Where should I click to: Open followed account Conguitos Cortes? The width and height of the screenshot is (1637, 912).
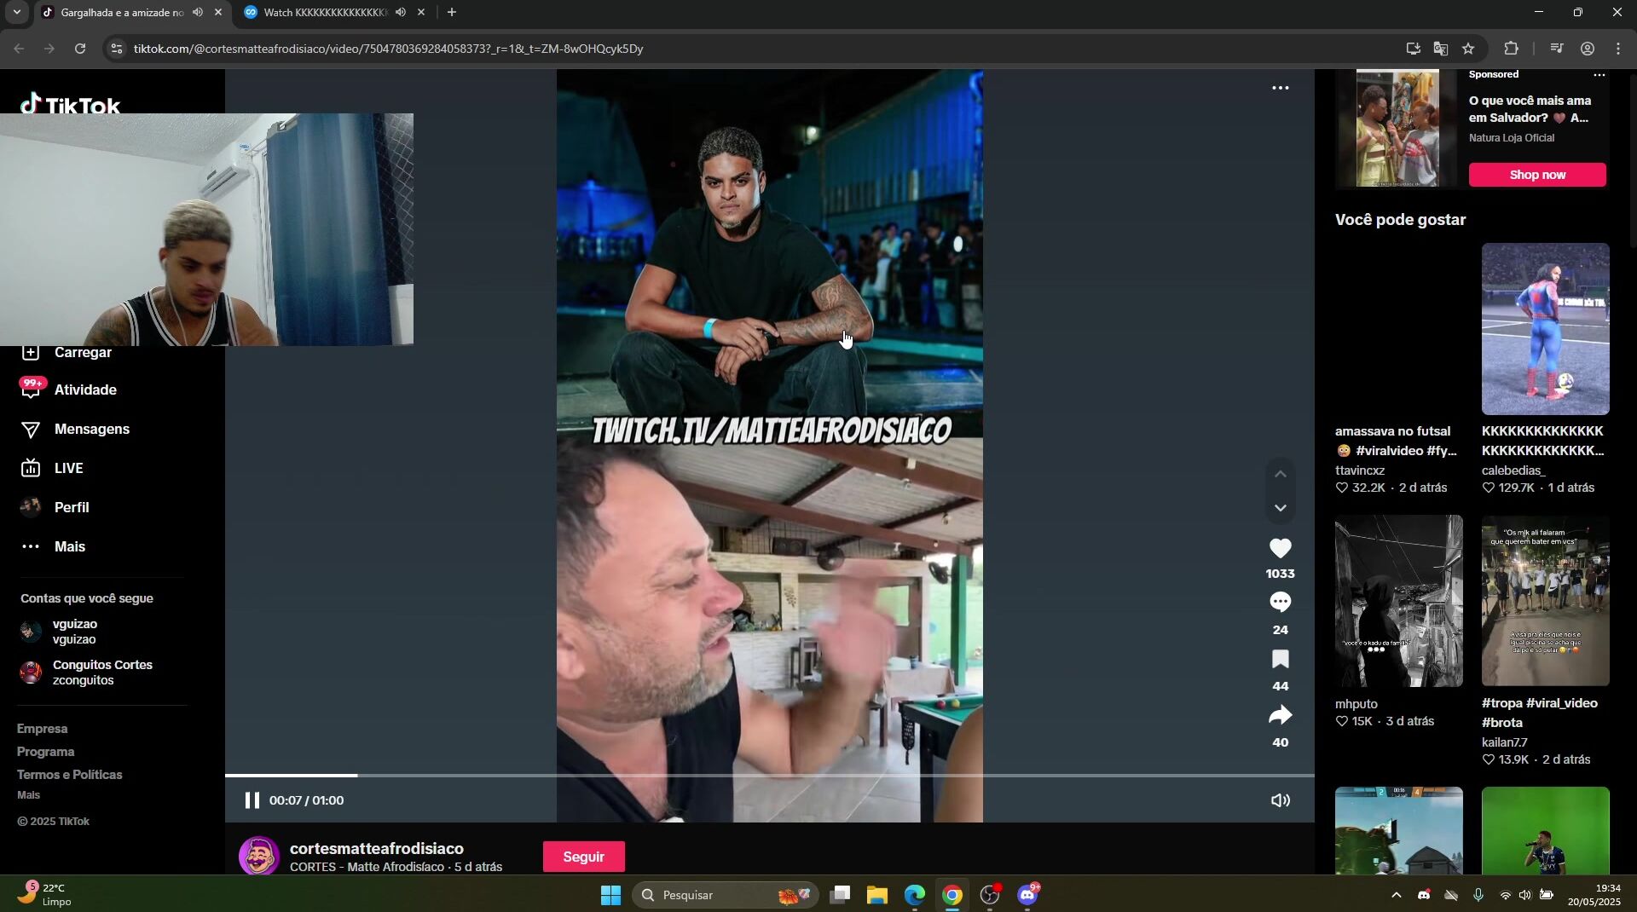85,672
